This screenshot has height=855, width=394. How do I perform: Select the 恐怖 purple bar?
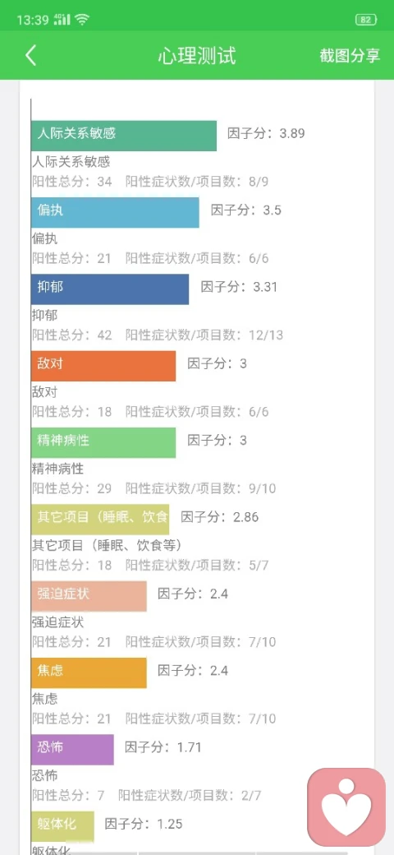tap(72, 749)
